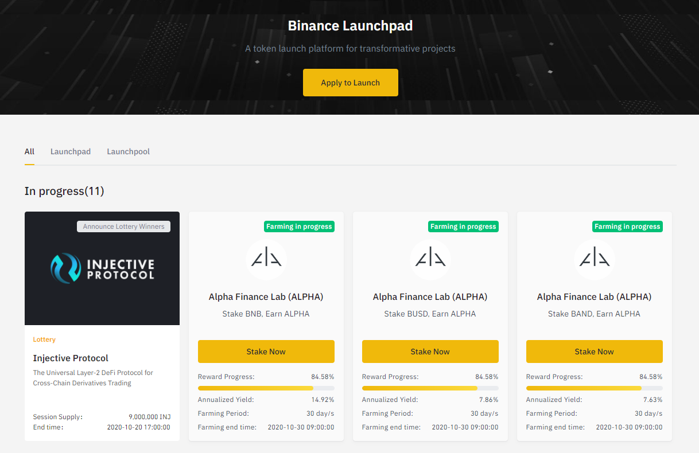
Task: Click the Alpha Finance Lab title on BAND card
Action: (595, 297)
